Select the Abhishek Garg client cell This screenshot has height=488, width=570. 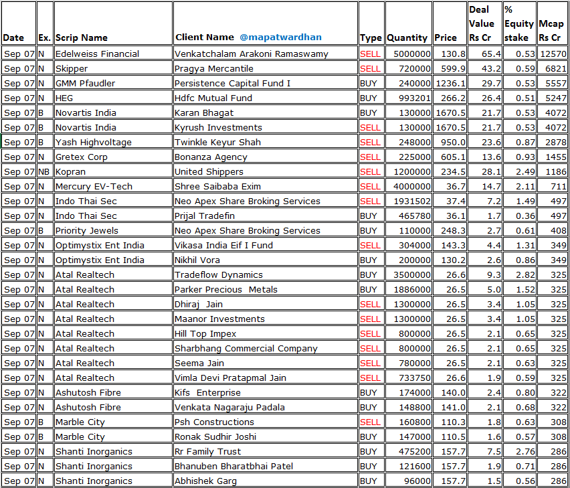tap(266, 481)
